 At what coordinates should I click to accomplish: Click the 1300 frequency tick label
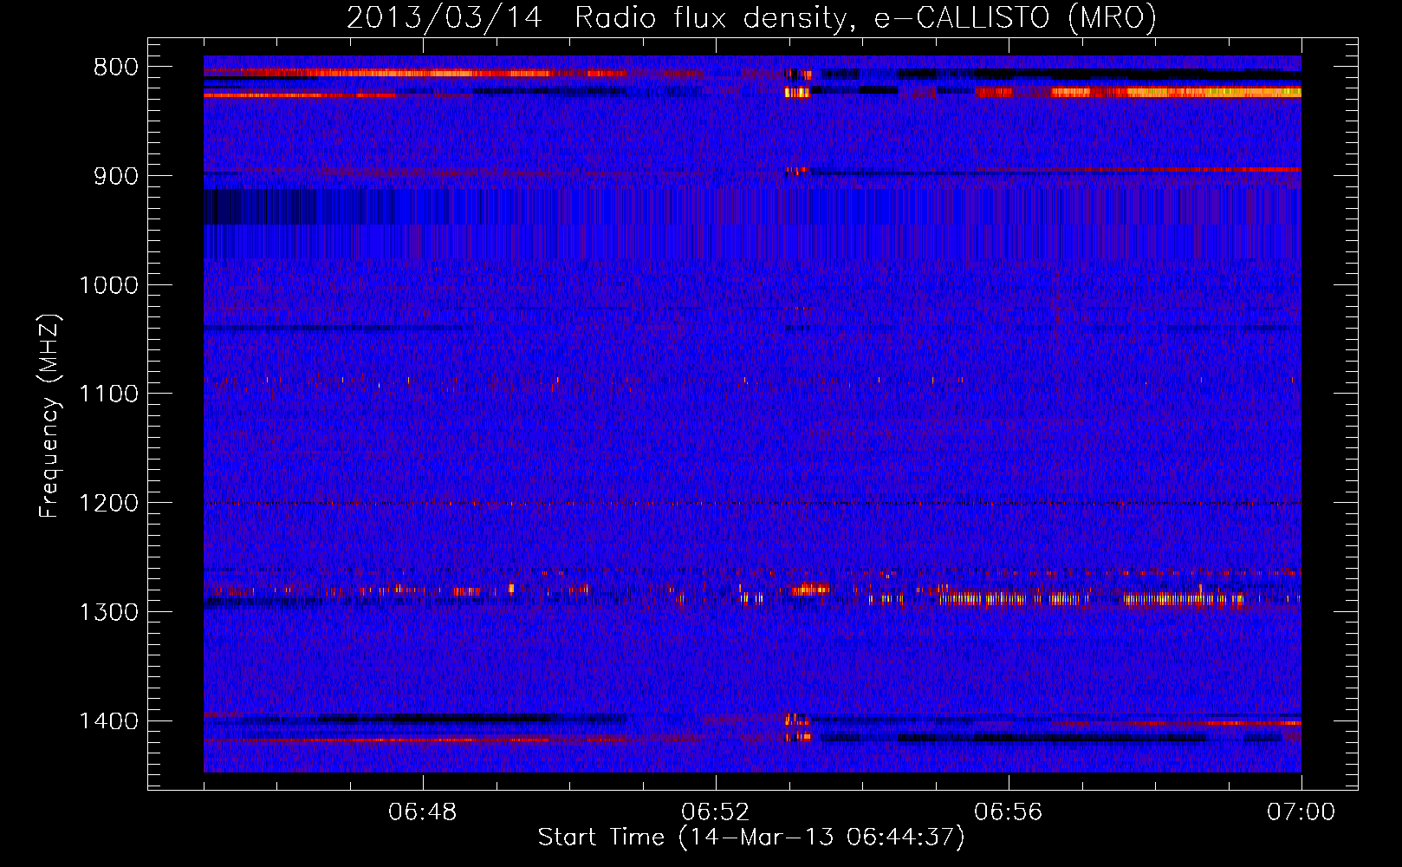[108, 613]
